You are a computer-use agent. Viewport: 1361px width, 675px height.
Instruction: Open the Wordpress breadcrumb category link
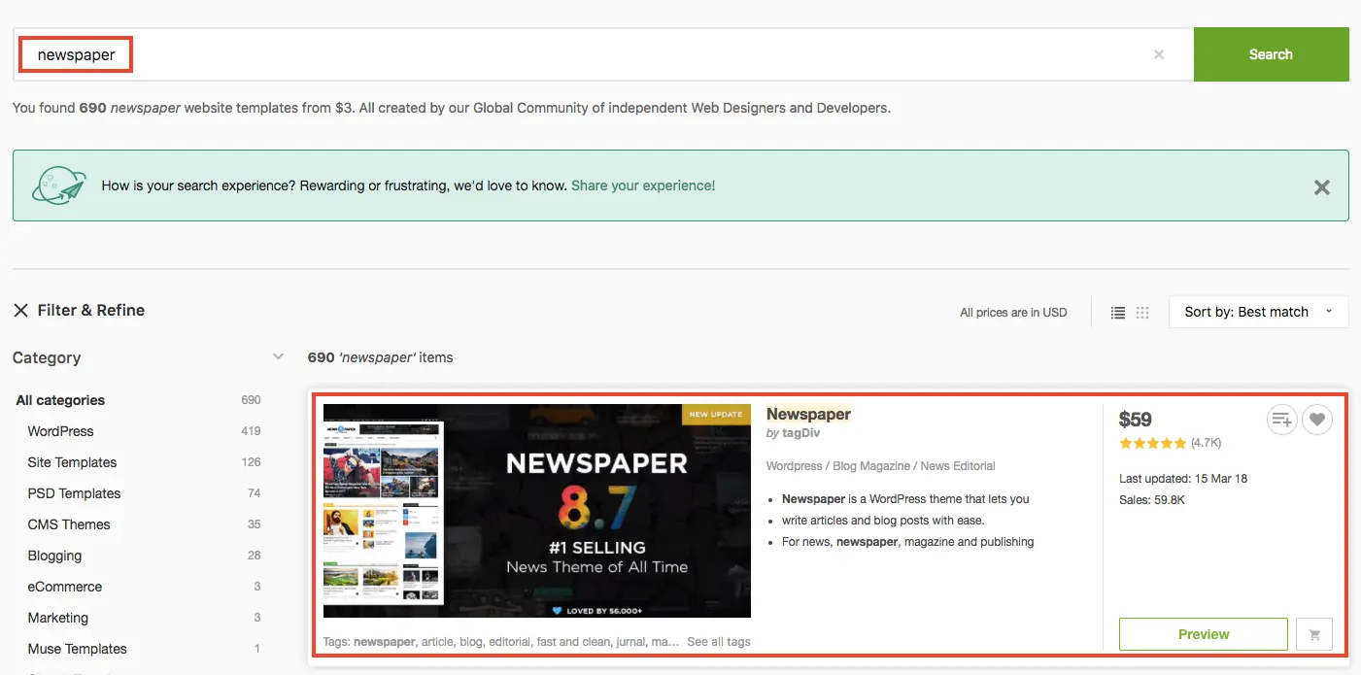click(794, 466)
